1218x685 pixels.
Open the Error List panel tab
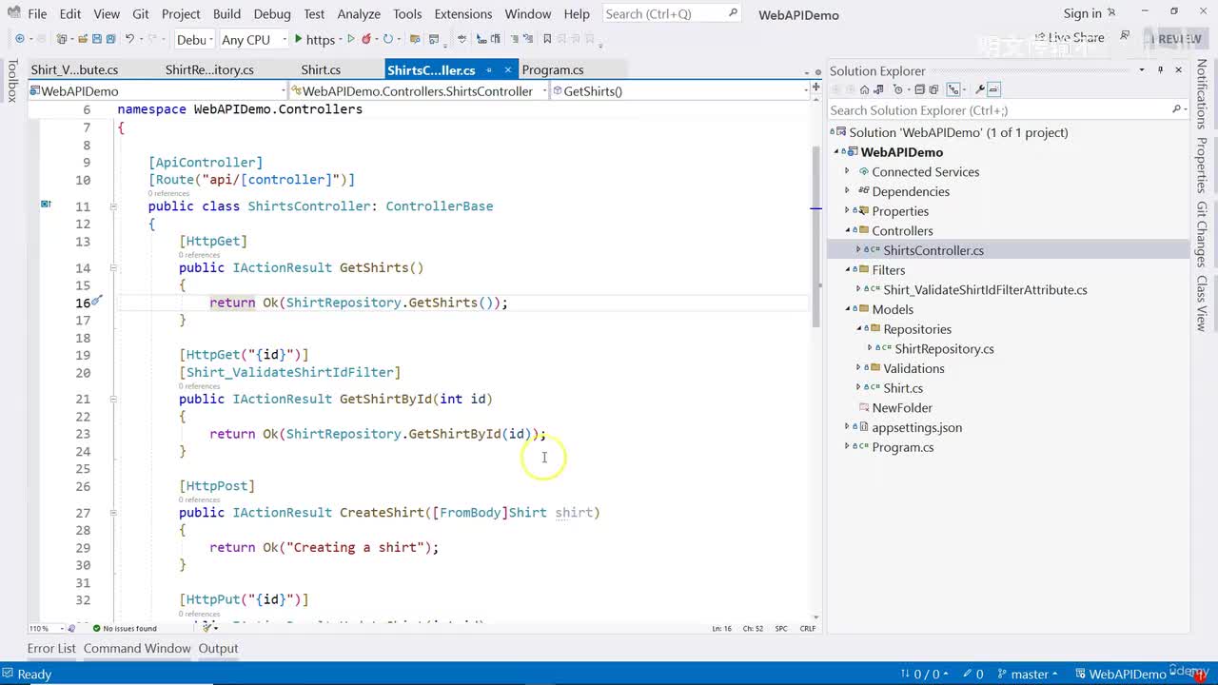51,648
